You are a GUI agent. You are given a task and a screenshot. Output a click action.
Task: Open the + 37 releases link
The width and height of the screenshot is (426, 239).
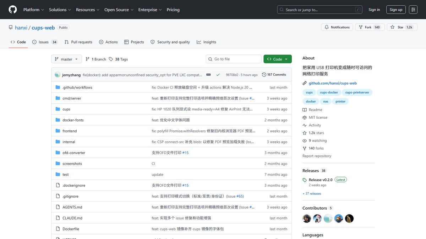pos(312,194)
